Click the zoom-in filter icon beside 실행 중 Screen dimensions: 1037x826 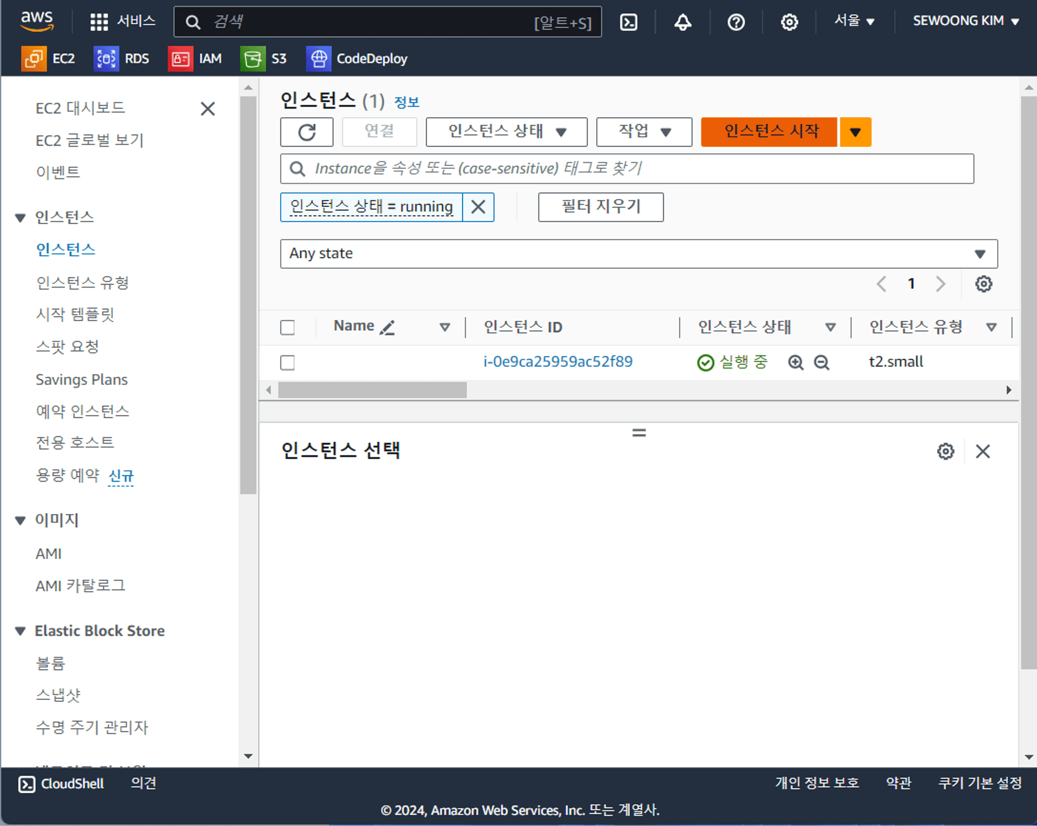[x=795, y=362]
